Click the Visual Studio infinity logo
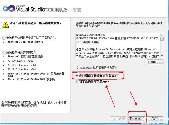 tap(9, 8)
